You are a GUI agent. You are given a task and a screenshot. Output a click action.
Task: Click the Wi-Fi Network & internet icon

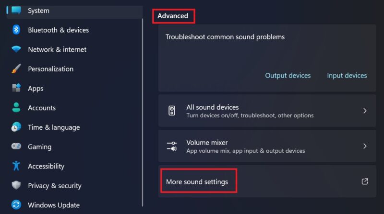pyautogui.click(x=16, y=49)
